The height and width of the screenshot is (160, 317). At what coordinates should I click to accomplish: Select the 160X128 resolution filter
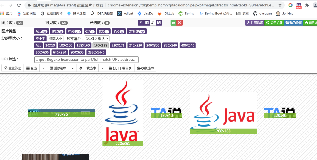click(101, 45)
